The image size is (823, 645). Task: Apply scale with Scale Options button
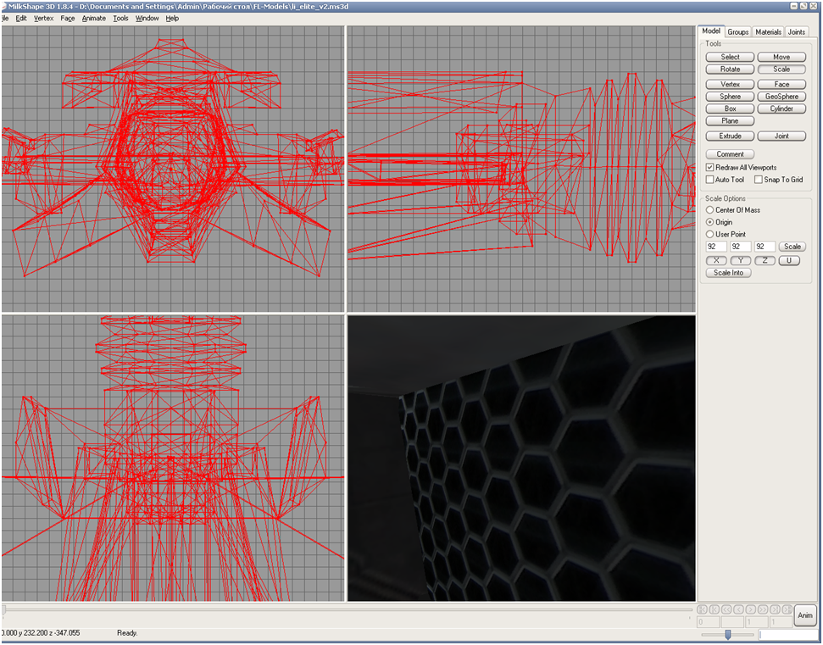tap(792, 246)
